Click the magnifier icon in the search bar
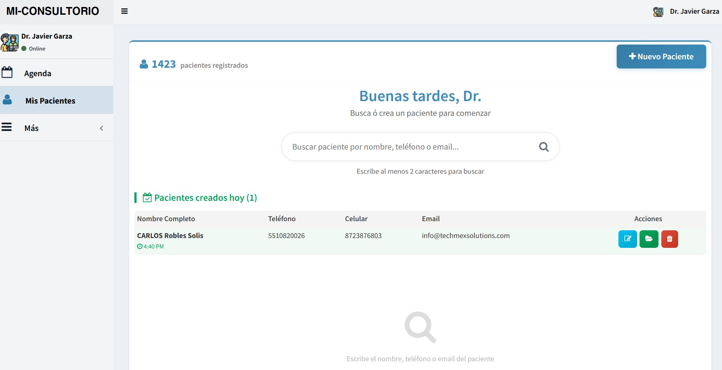The width and height of the screenshot is (722, 370). tap(544, 147)
